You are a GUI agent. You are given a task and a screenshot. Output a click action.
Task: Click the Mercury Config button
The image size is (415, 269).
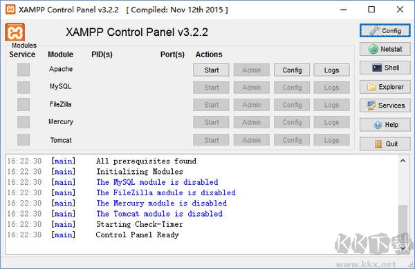(x=292, y=122)
